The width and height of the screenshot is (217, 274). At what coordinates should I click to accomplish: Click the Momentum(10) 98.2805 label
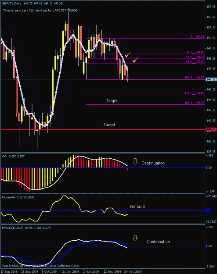point(18,197)
